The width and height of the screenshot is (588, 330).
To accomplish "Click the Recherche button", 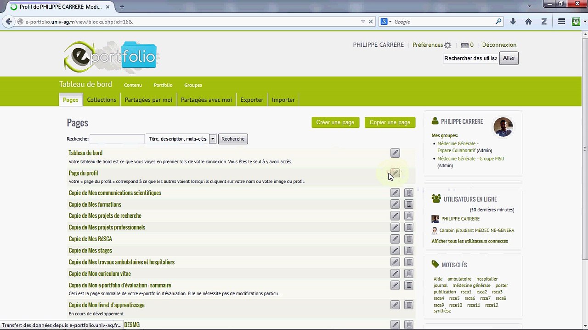I will pos(233,139).
